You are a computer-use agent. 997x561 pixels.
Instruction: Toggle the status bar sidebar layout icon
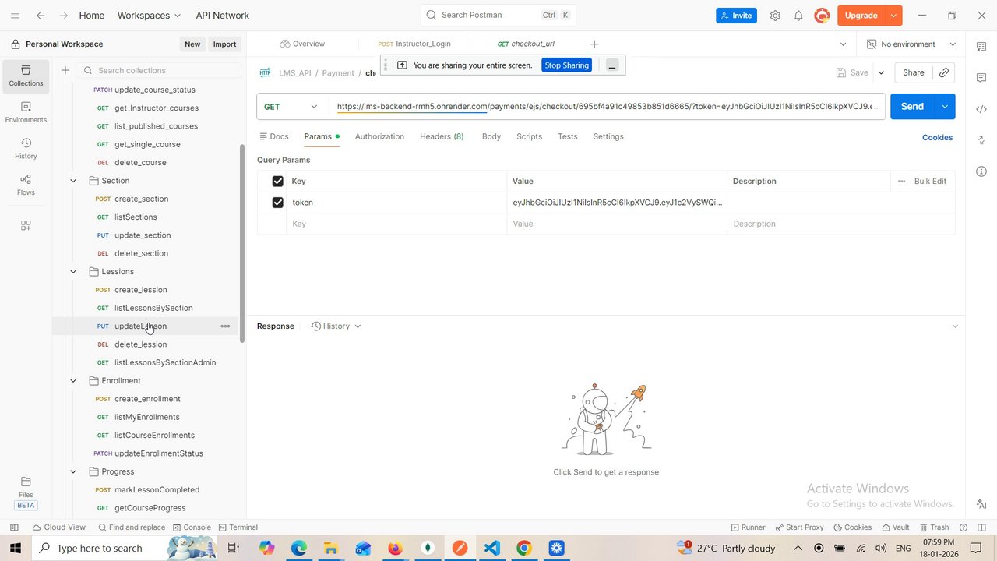coord(14,527)
